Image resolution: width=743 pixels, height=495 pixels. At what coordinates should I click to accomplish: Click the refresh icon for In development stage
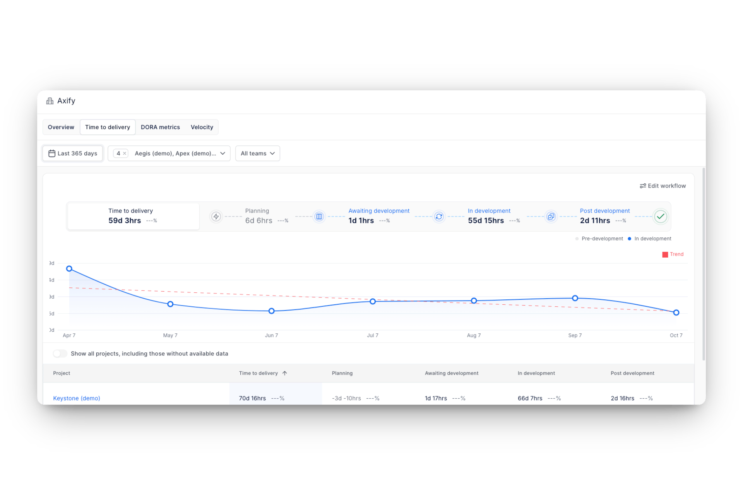[438, 217]
